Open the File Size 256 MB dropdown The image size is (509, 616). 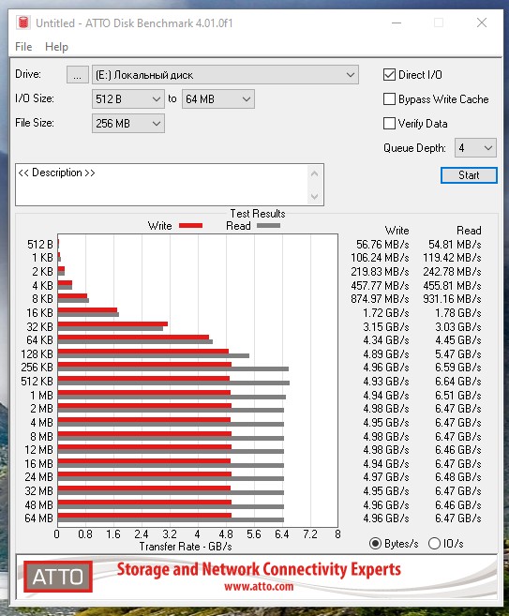(x=128, y=124)
